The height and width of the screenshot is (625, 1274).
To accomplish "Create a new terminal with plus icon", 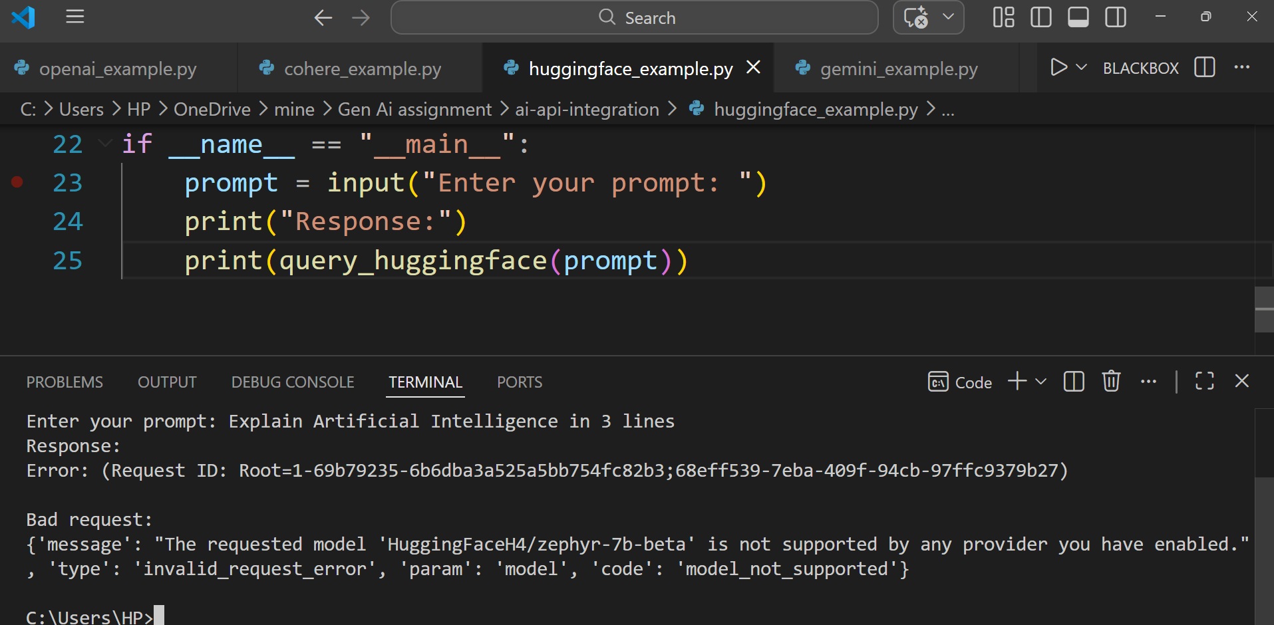I will 1017,381.
